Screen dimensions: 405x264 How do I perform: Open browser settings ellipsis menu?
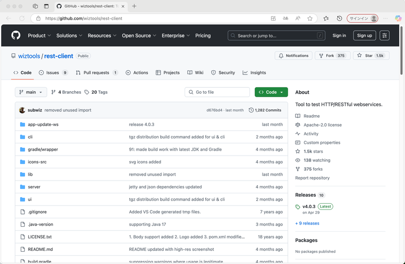point(385,18)
